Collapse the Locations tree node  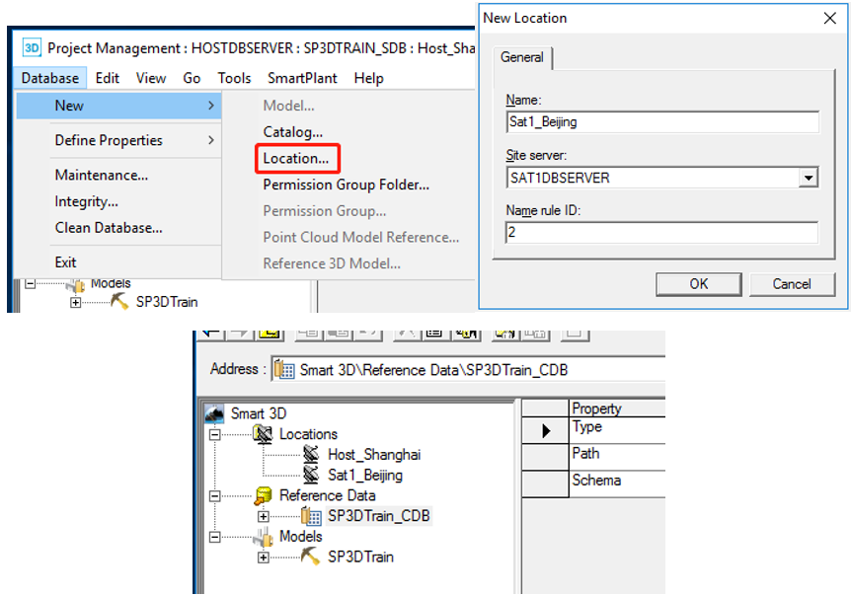point(214,434)
